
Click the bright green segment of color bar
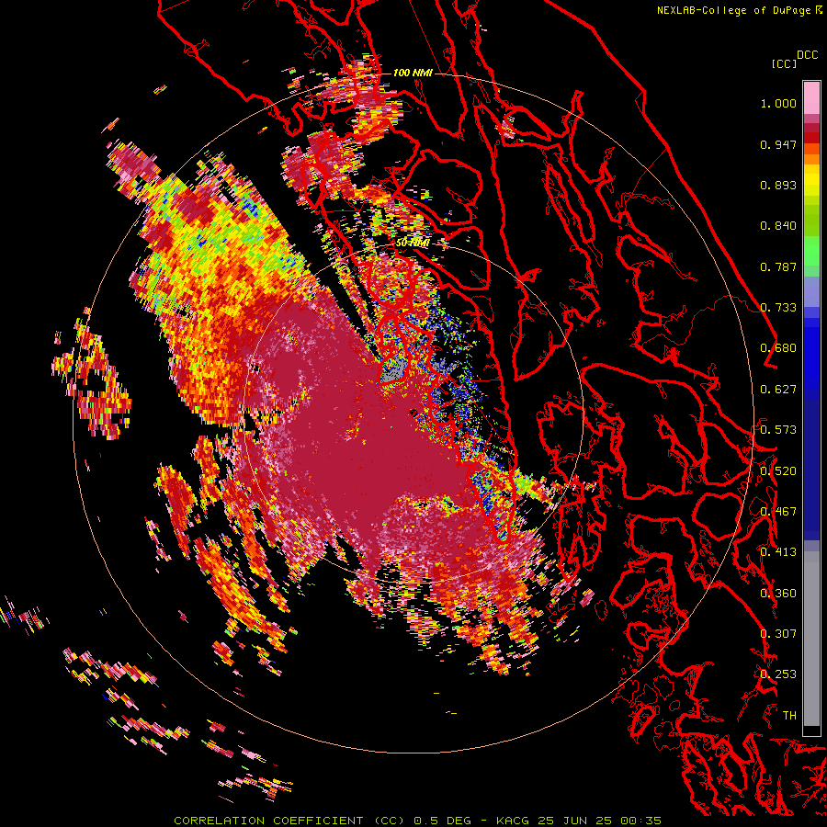point(811,250)
